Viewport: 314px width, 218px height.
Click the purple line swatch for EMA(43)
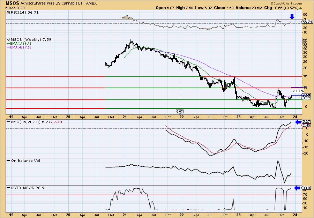[8, 47]
